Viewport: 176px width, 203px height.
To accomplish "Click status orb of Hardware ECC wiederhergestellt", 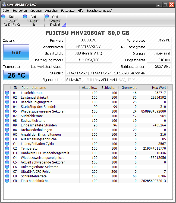I will click(x=7, y=153).
